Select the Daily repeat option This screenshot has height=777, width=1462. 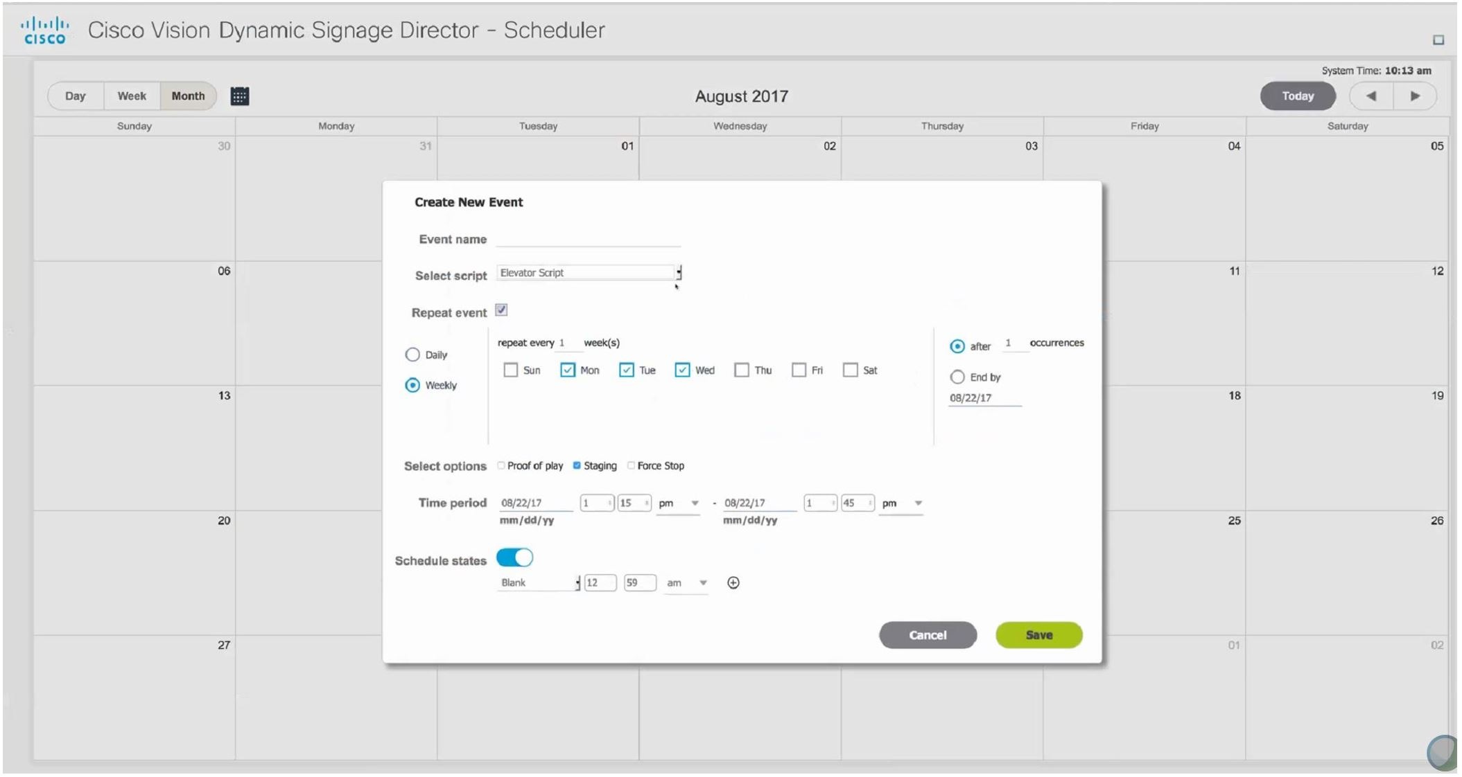point(412,355)
